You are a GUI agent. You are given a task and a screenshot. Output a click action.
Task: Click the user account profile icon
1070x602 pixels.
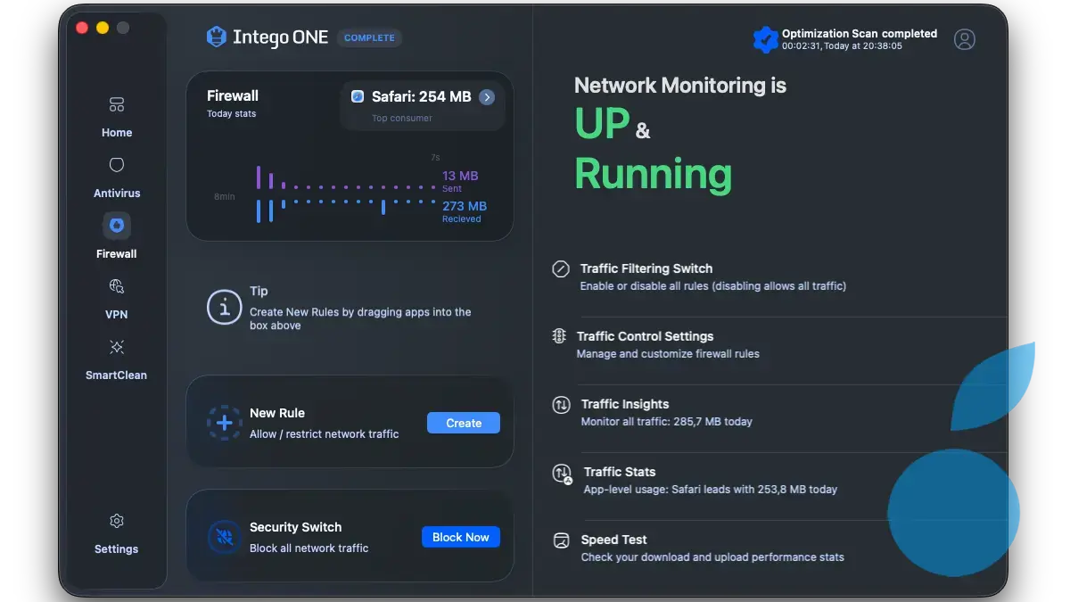click(964, 39)
